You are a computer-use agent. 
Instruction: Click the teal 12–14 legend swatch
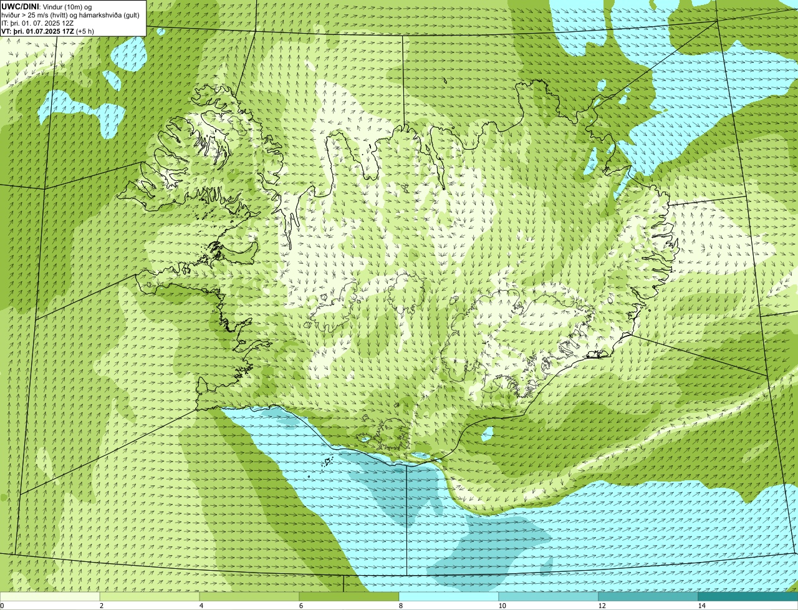tap(648, 597)
